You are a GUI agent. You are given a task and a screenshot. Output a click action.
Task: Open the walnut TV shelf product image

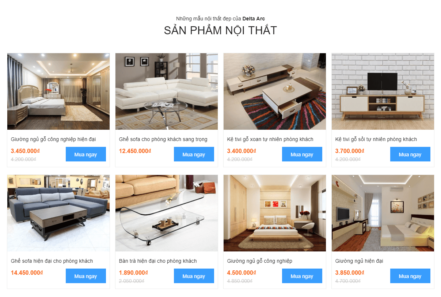pos(275,91)
